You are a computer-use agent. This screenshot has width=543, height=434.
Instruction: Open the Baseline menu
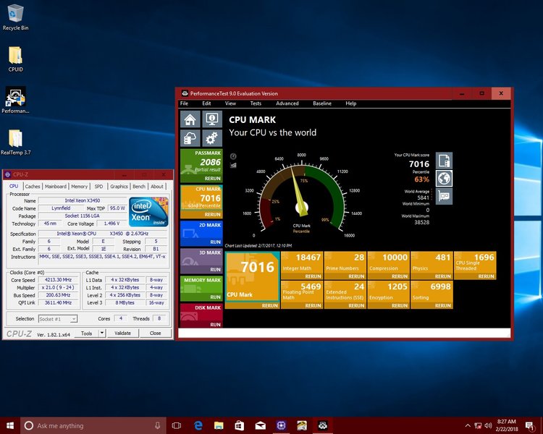322,103
